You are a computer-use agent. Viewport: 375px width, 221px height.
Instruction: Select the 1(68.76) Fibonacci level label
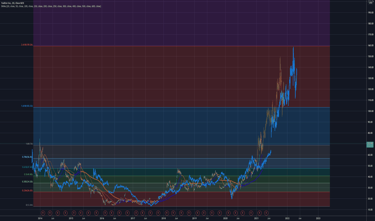click(x=29, y=144)
